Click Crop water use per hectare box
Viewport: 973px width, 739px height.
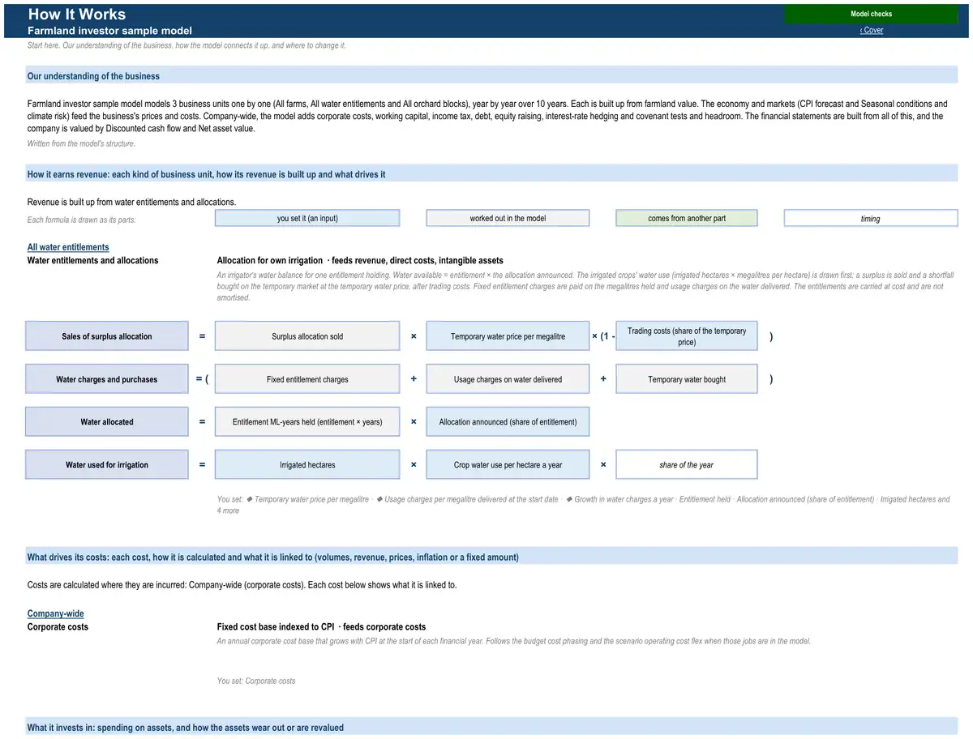coord(508,464)
